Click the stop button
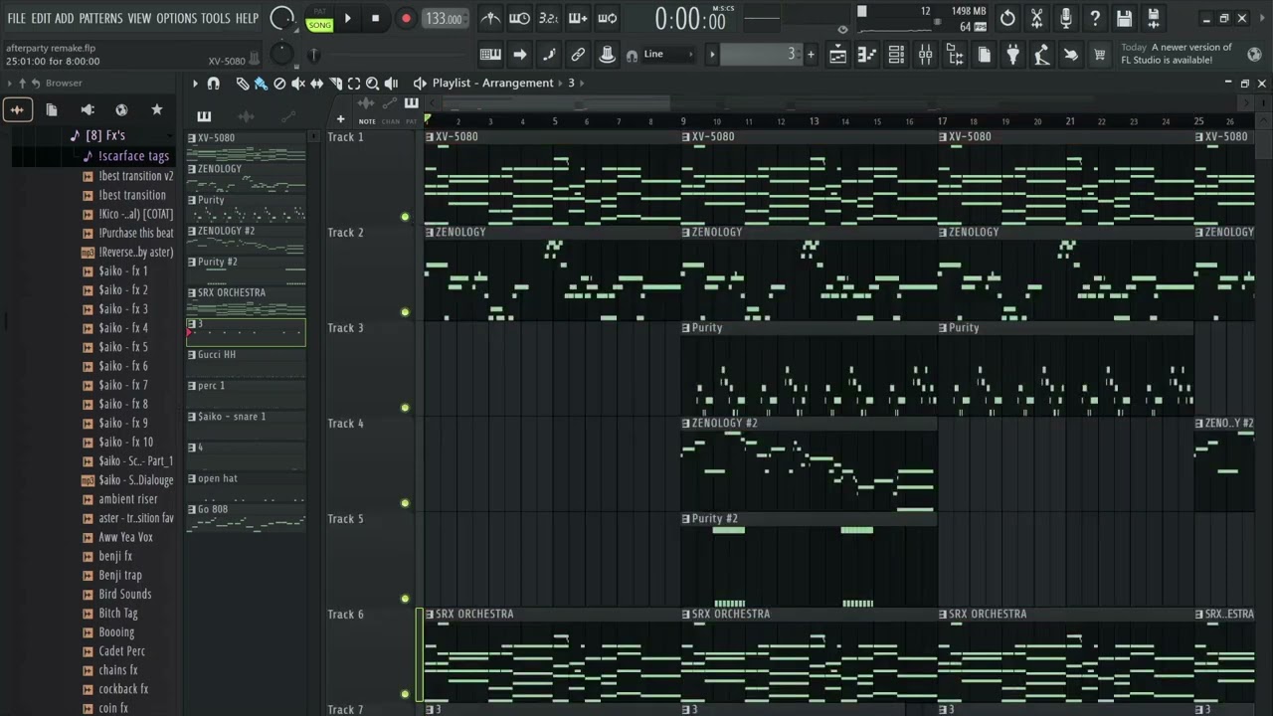Screen dimensions: 1273x716 tap(375, 18)
